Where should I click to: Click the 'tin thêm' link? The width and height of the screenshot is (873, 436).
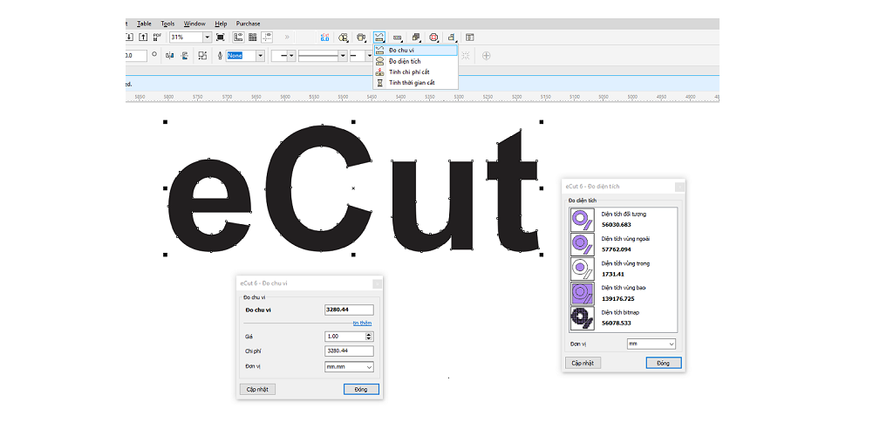(362, 323)
